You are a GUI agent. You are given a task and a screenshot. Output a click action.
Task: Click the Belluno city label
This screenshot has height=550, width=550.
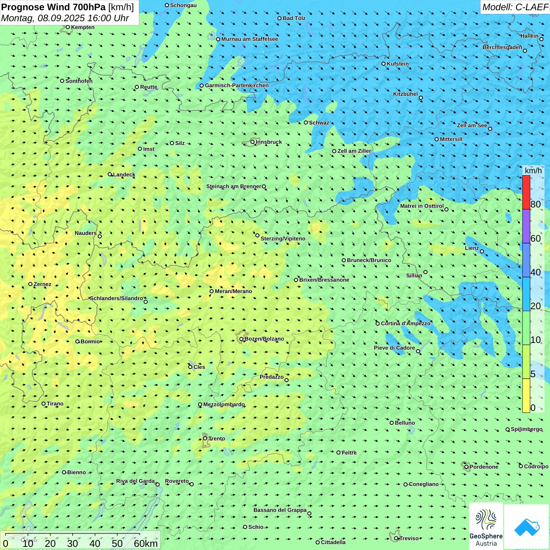pos(405,423)
